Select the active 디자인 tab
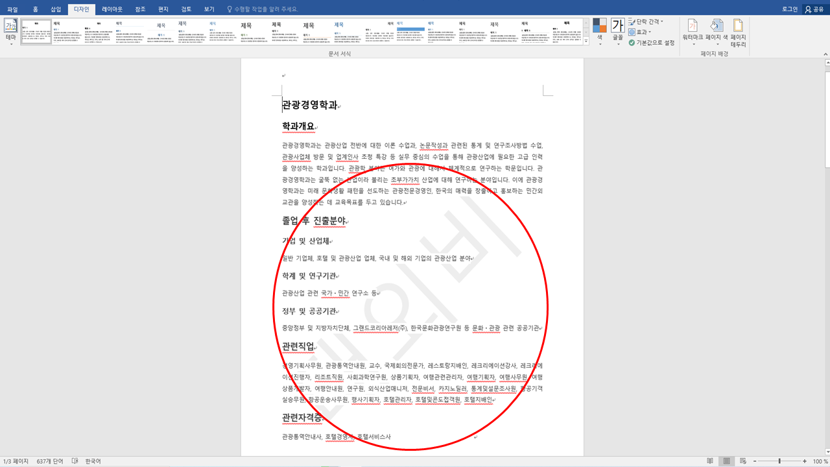Image resolution: width=830 pixels, height=467 pixels. [82, 9]
